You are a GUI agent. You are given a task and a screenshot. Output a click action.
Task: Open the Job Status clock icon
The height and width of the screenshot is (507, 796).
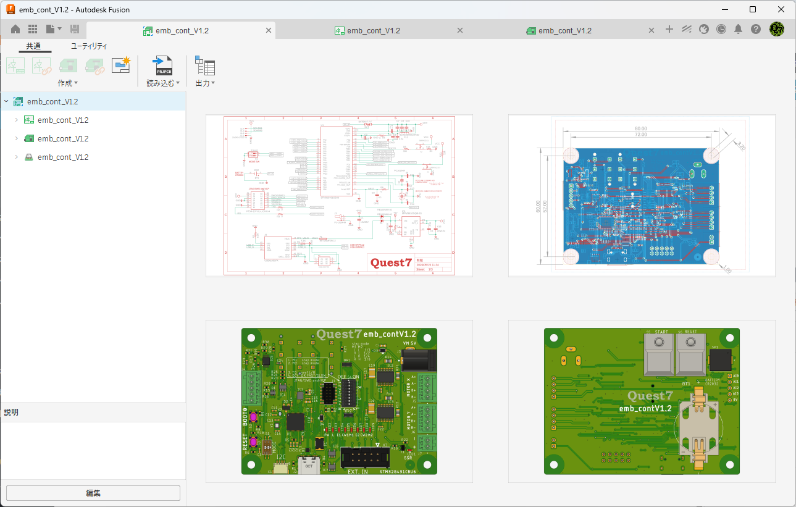point(721,30)
